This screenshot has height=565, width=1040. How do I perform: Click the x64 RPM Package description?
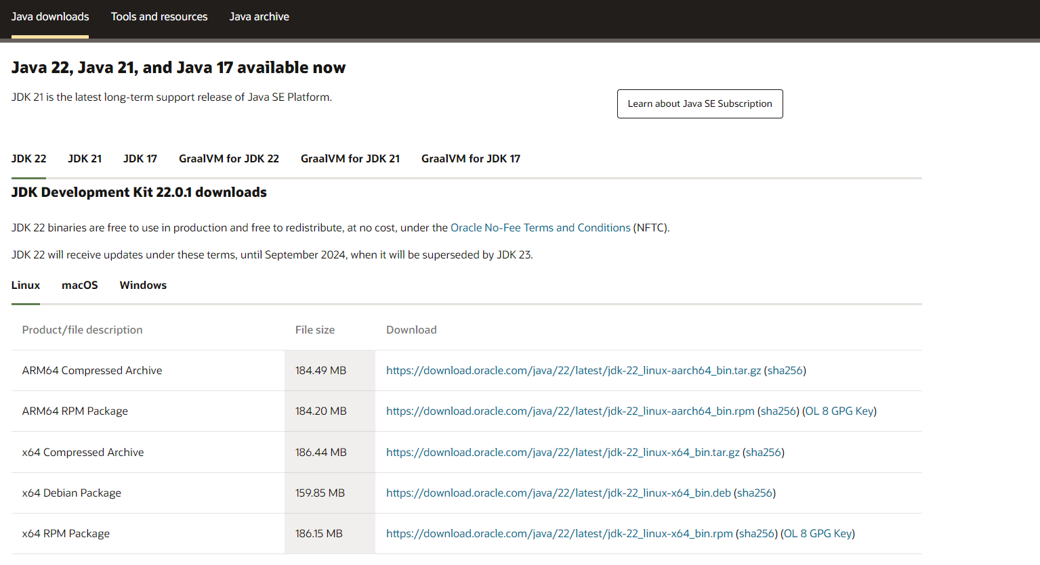click(x=66, y=534)
